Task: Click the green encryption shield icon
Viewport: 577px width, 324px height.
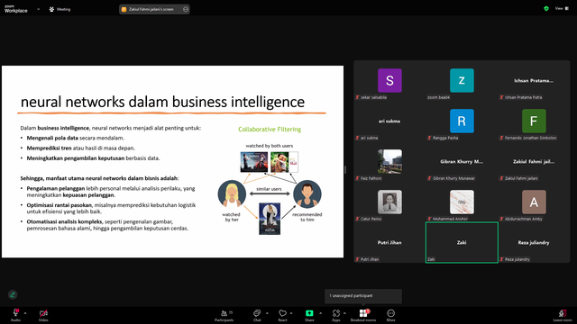Action: point(546,8)
